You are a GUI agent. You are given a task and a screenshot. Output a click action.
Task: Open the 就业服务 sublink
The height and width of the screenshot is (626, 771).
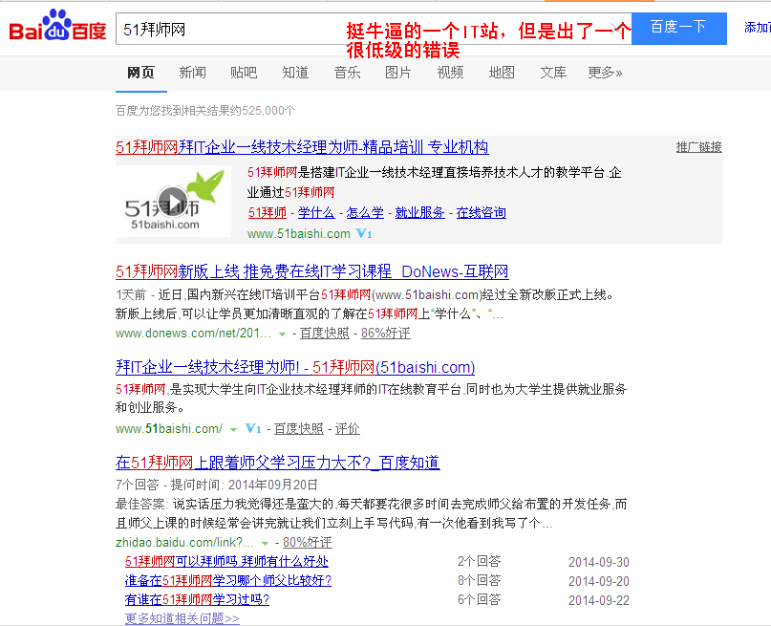point(420,213)
